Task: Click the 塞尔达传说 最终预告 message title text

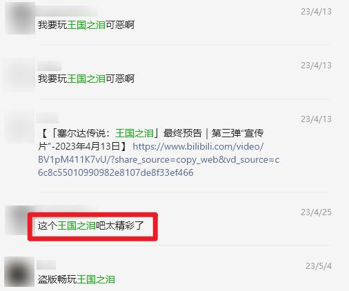Action: point(151,139)
